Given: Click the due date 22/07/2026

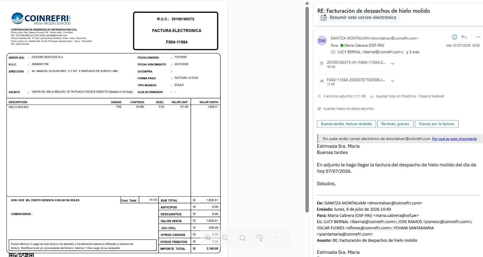Looking at the screenshot, I should coord(181,64).
